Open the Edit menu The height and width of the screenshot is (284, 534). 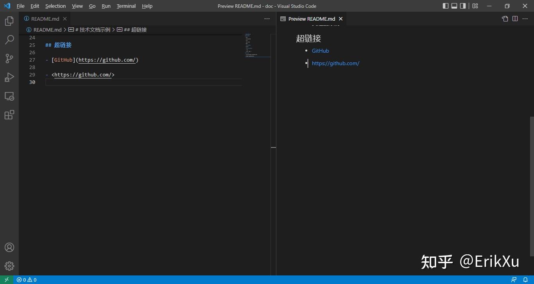35,6
